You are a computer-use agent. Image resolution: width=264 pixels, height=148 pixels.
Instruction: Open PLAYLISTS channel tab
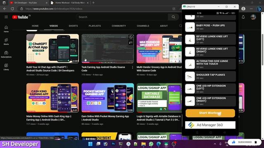[94, 26]
